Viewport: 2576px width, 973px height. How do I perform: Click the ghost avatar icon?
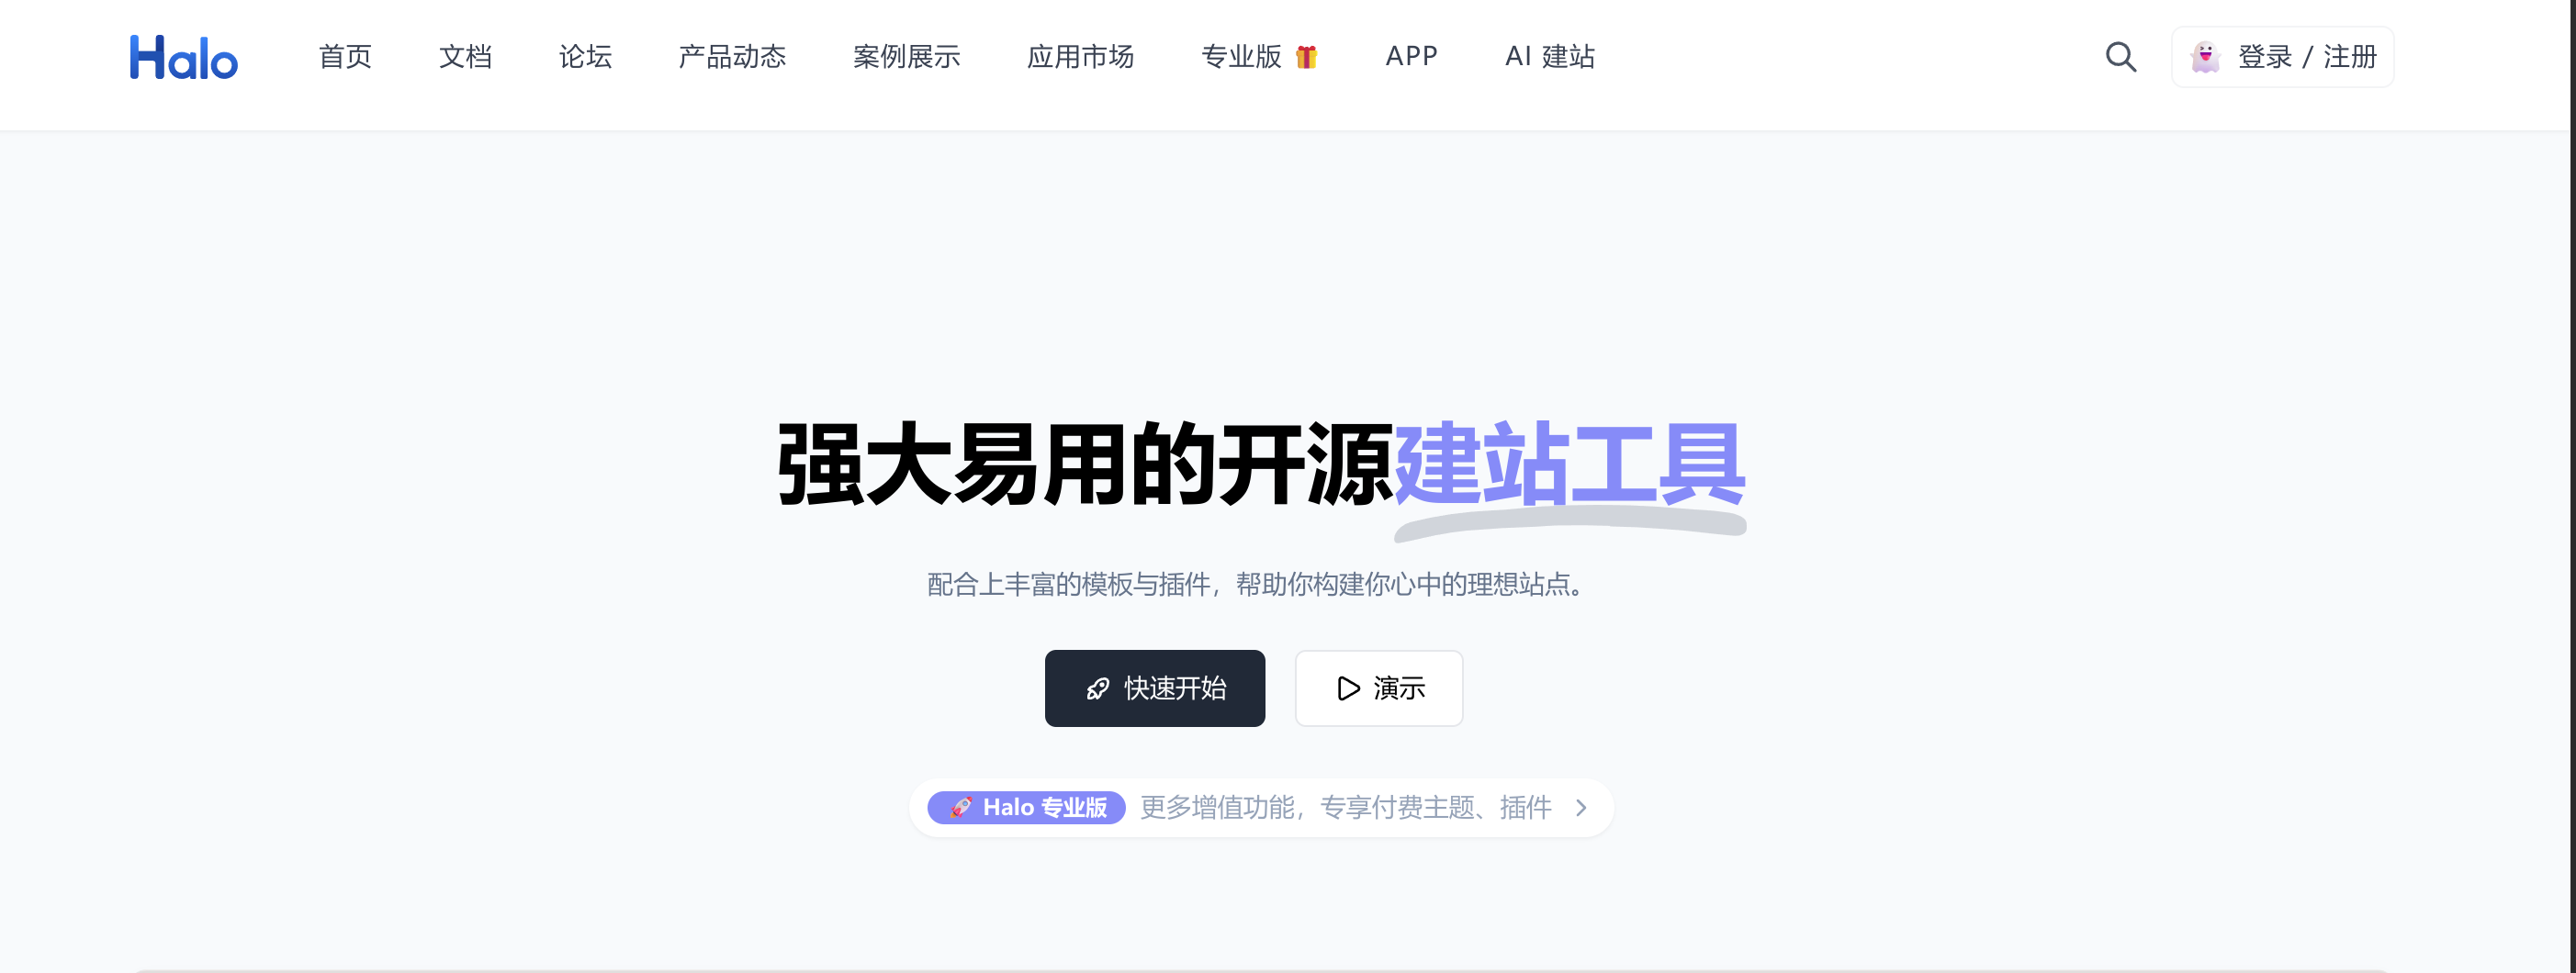(x=2205, y=57)
